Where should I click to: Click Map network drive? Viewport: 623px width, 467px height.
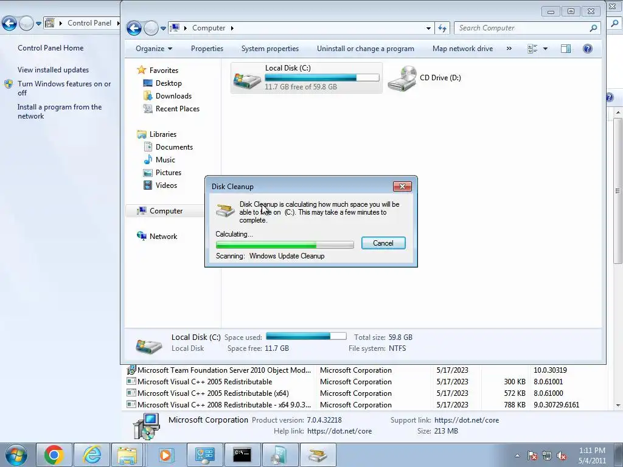[x=462, y=49]
